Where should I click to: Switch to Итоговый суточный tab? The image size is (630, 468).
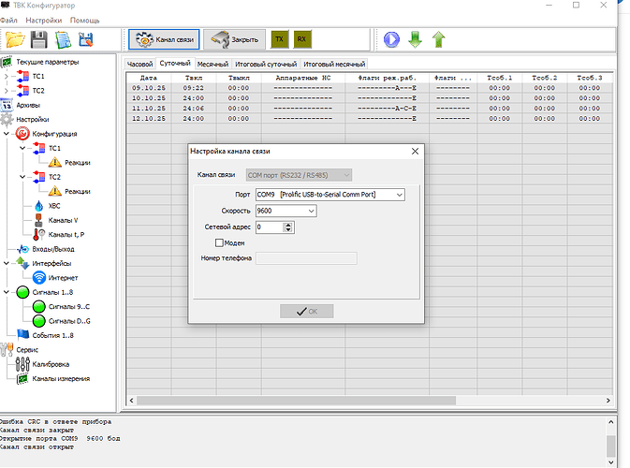[x=266, y=65]
